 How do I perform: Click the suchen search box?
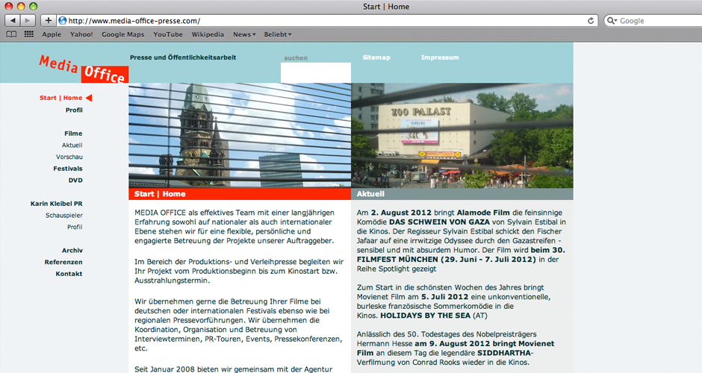[316, 72]
